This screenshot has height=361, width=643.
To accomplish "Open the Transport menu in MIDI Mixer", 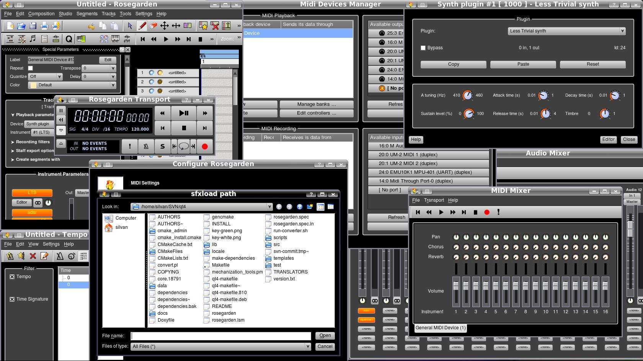I will coord(434,200).
